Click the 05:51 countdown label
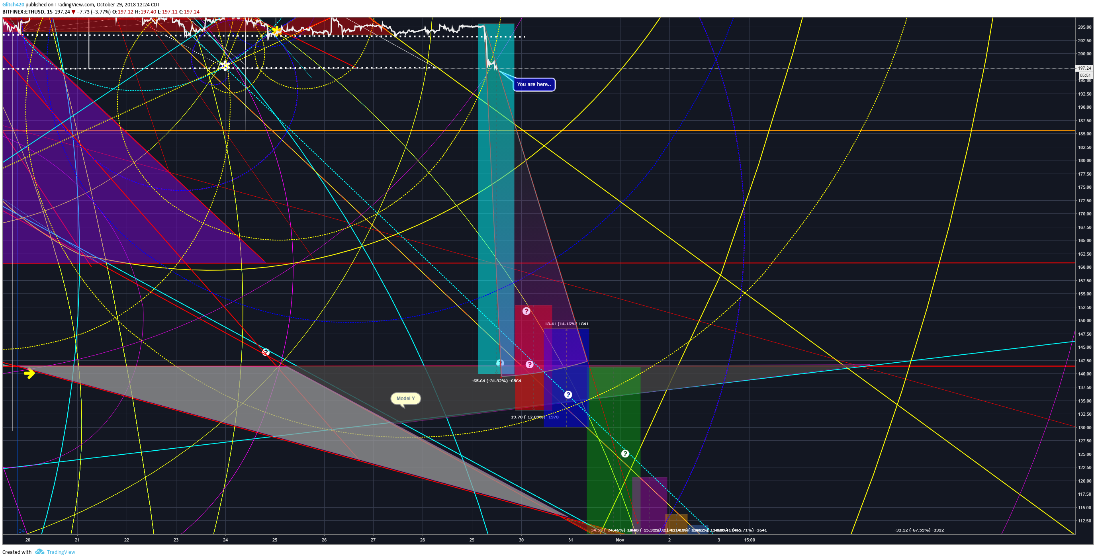Screen dimensions: 1096x559 1085,75
